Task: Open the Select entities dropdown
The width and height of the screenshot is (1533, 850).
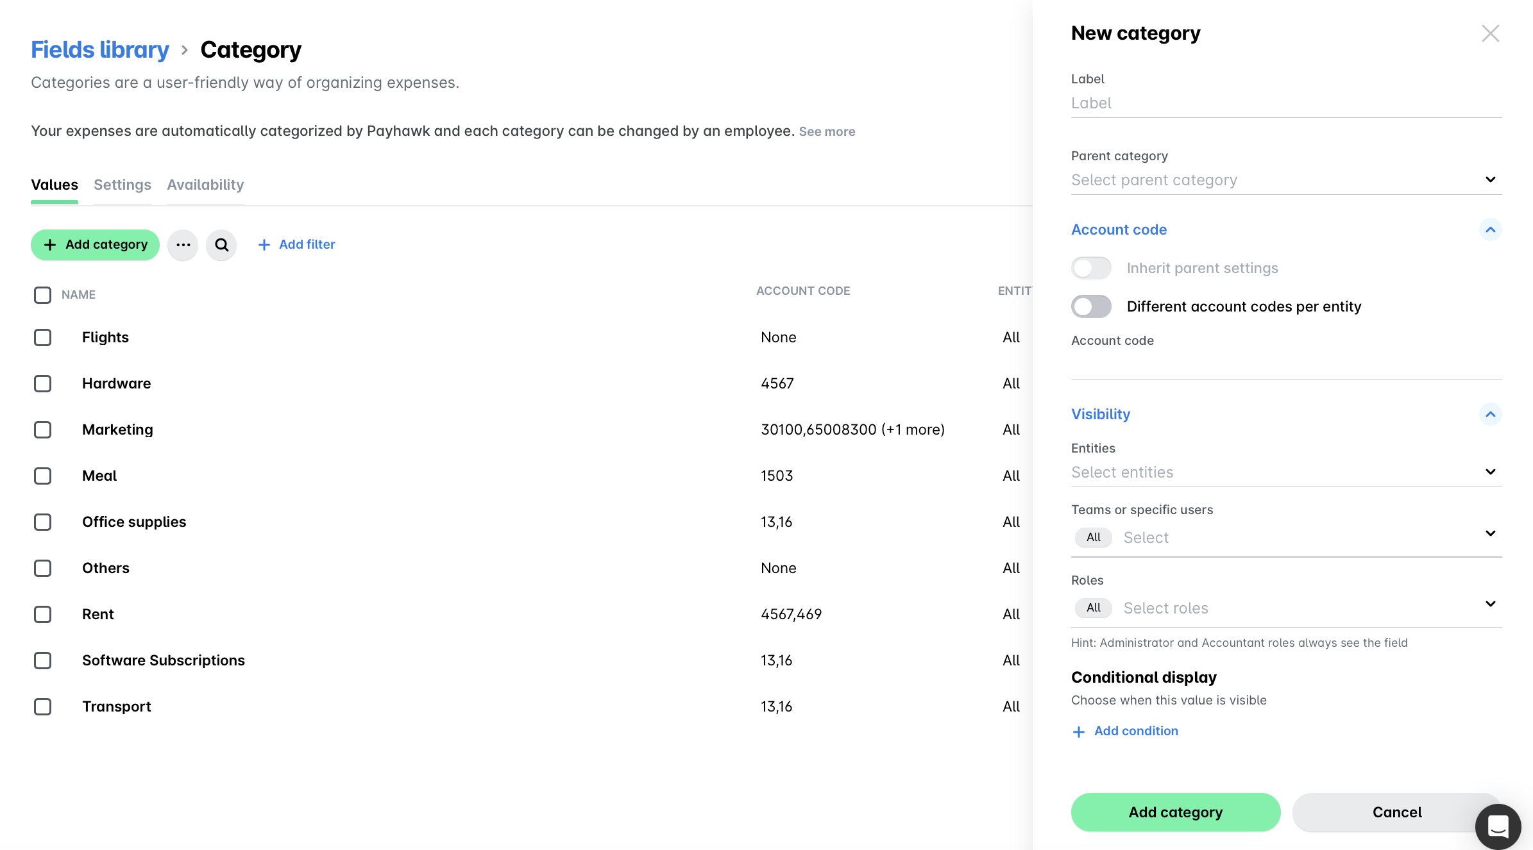Action: click(x=1286, y=472)
